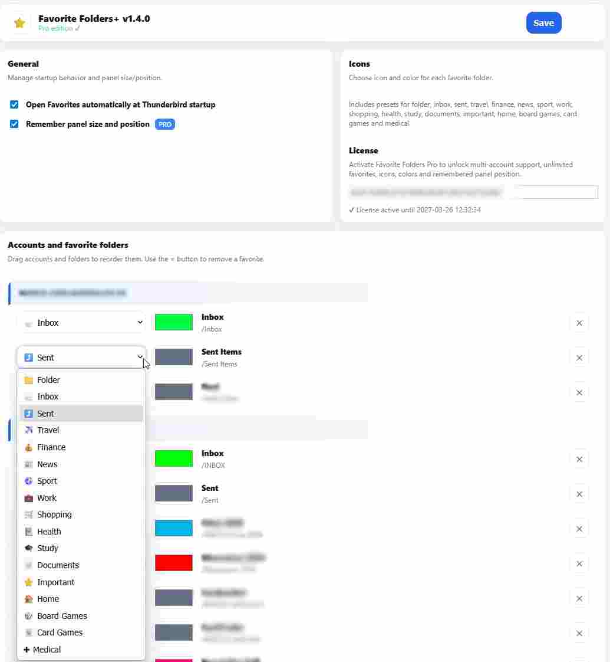Image resolution: width=610 pixels, height=662 pixels.
Task: Click the Home house icon in list
Action: point(28,599)
